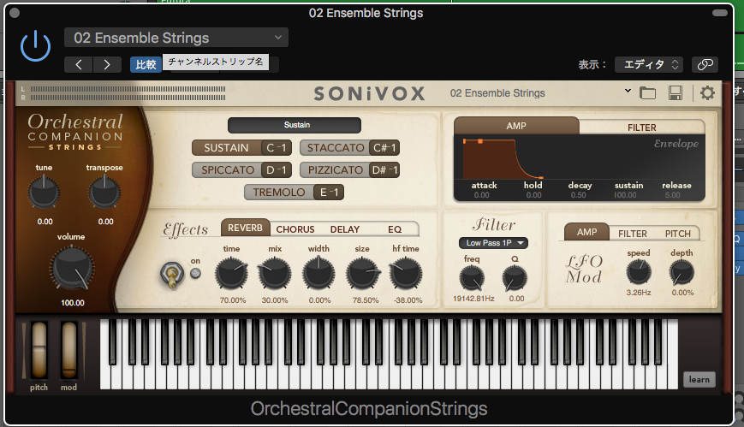Flip the reverb on toggle switch
This screenshot has width=744, height=427.
pos(172,274)
